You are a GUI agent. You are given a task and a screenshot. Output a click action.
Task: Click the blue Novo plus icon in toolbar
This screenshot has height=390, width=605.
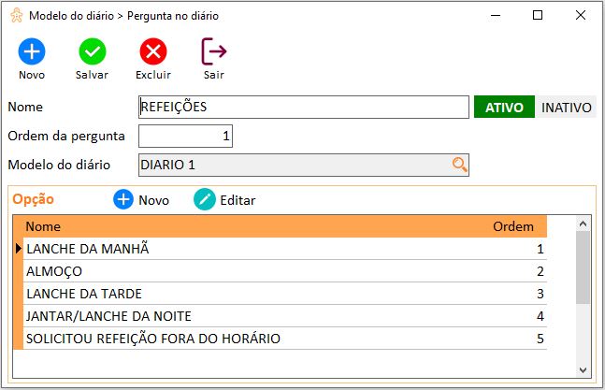32,51
